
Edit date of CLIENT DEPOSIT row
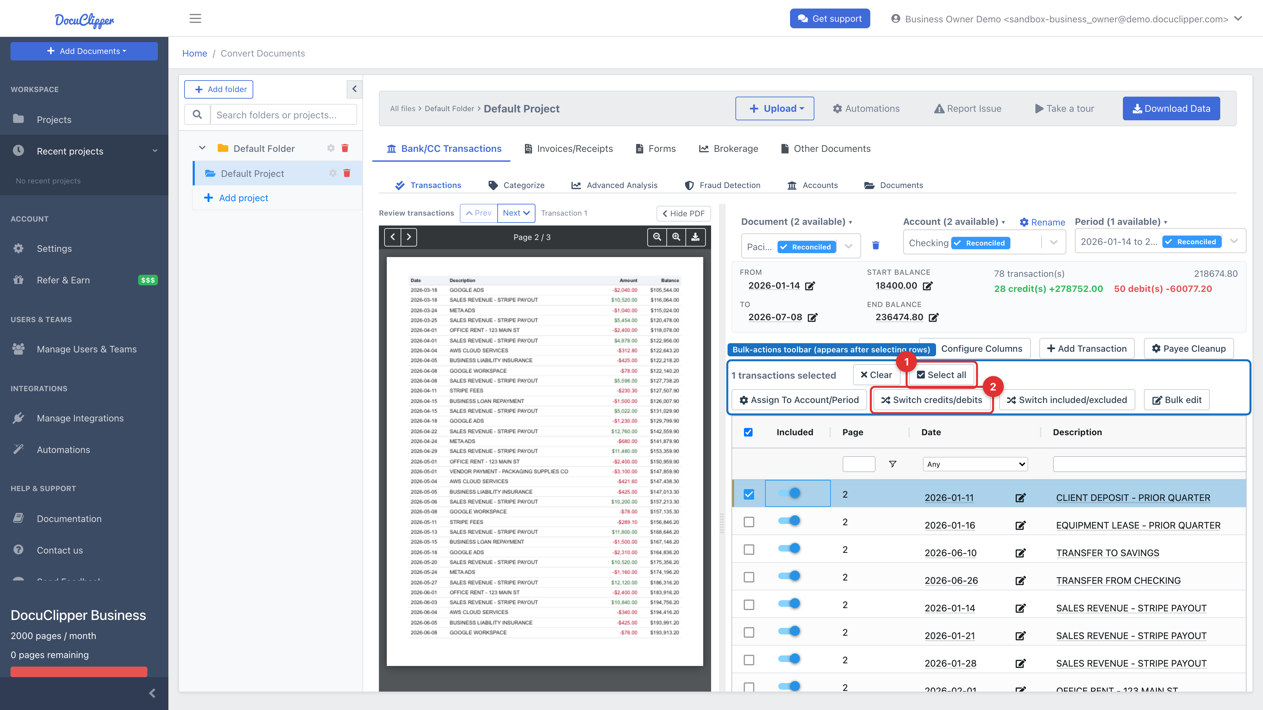tap(1020, 498)
